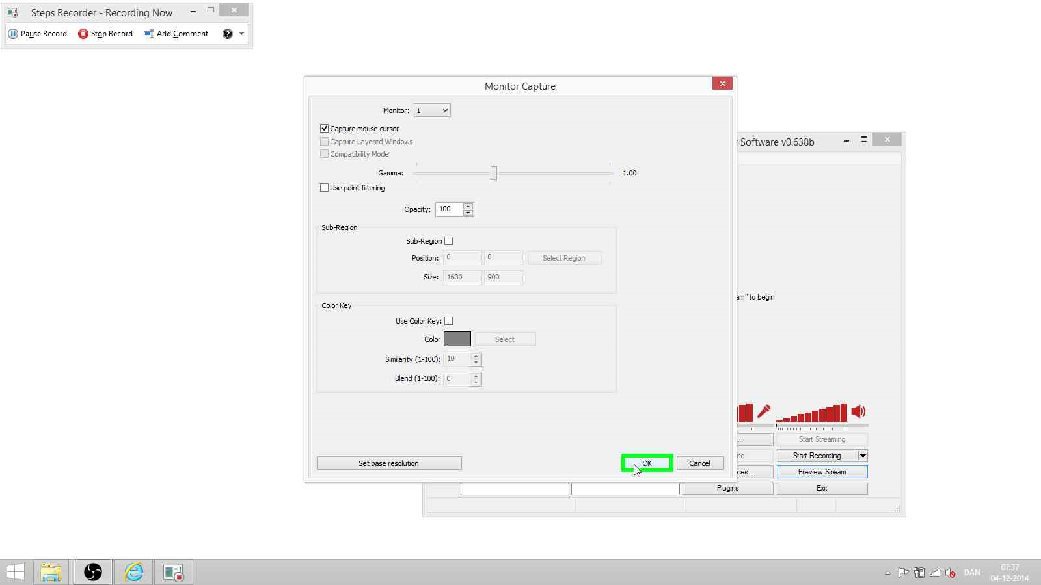The image size is (1041, 585).
Task: Enable the Sub-Region checkbox
Action: click(448, 241)
